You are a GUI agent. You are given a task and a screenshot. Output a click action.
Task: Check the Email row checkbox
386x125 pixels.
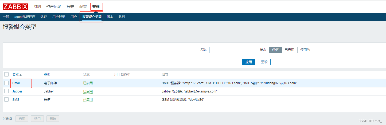(6, 83)
